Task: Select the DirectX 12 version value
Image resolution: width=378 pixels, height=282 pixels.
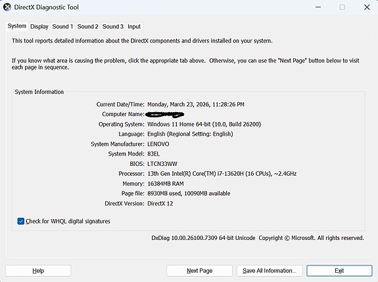Action: [160, 203]
